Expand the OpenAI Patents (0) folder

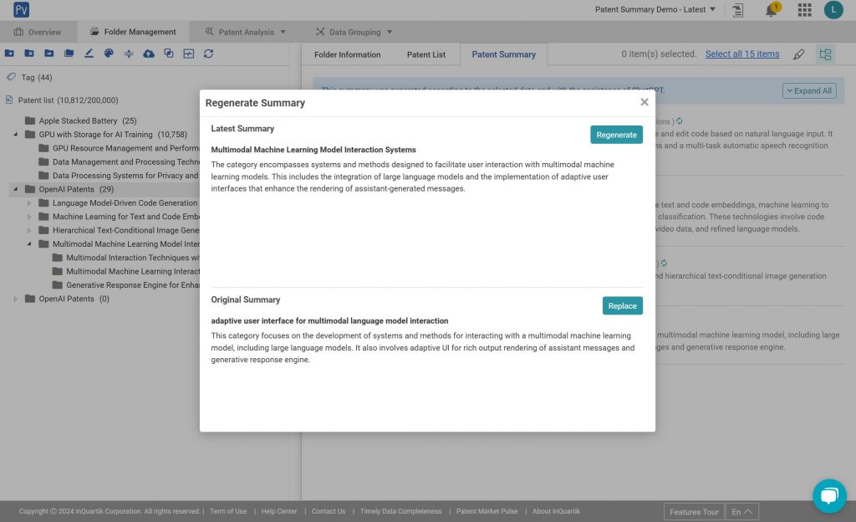[15, 299]
